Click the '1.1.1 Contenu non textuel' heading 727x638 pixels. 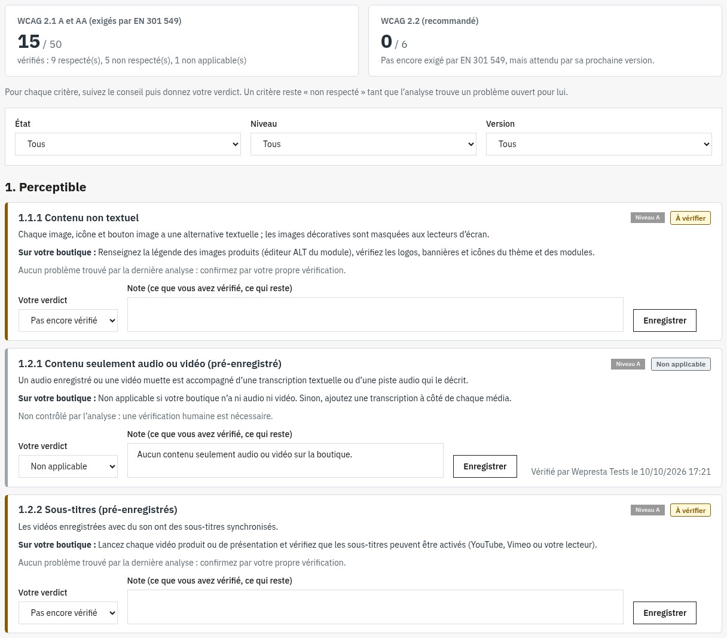[x=78, y=218]
